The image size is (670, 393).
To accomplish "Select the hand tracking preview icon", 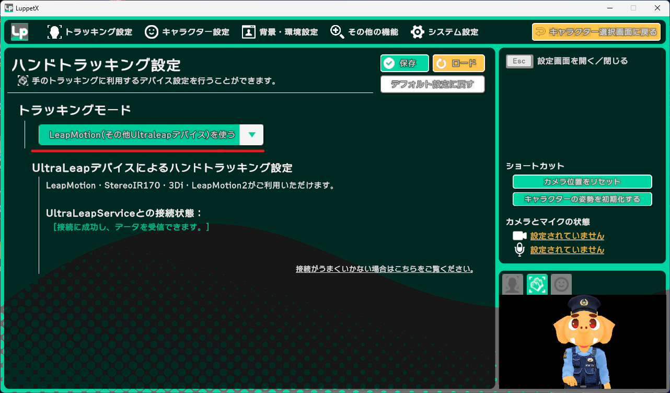I will click(537, 284).
